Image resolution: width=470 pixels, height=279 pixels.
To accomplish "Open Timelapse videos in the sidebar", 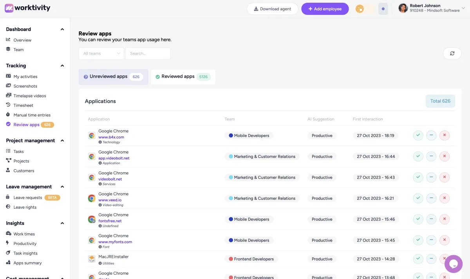I will coord(29,96).
